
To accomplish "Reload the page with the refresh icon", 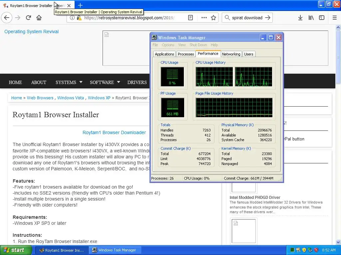I will point(28,18).
